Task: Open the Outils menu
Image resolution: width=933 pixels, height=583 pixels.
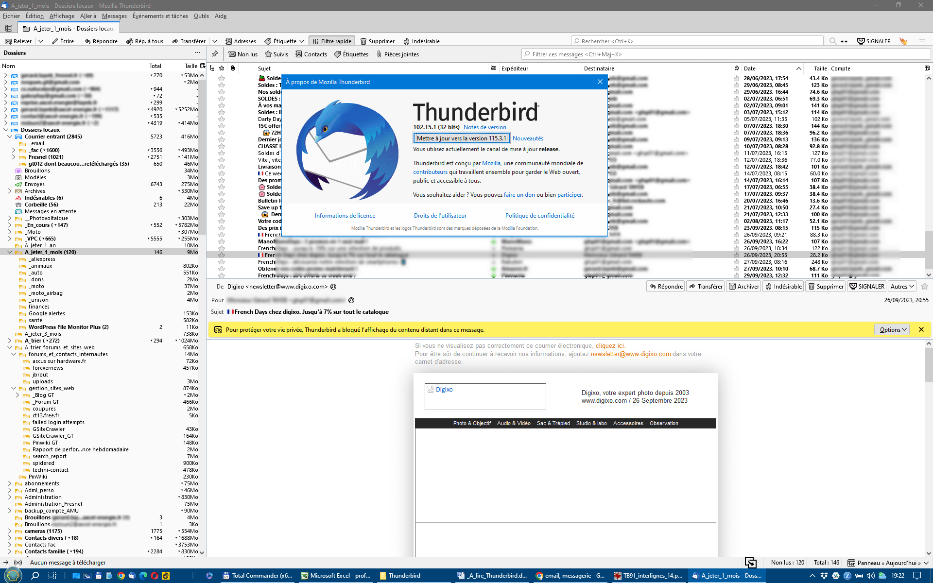Action: tap(201, 16)
